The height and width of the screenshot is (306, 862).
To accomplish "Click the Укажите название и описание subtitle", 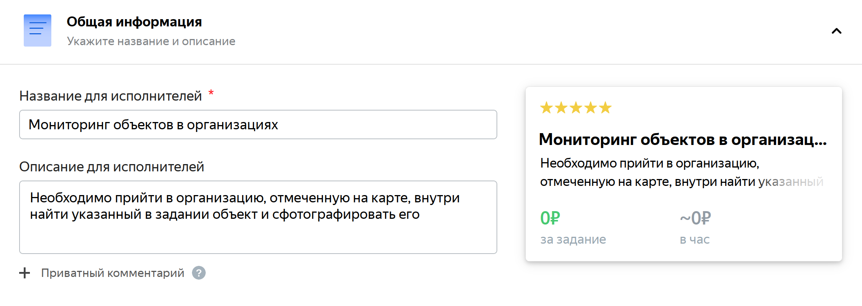I will 151,41.
